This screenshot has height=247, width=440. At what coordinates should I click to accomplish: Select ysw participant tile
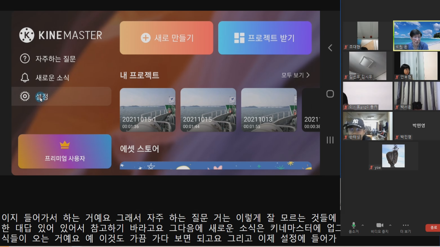(x=393, y=156)
